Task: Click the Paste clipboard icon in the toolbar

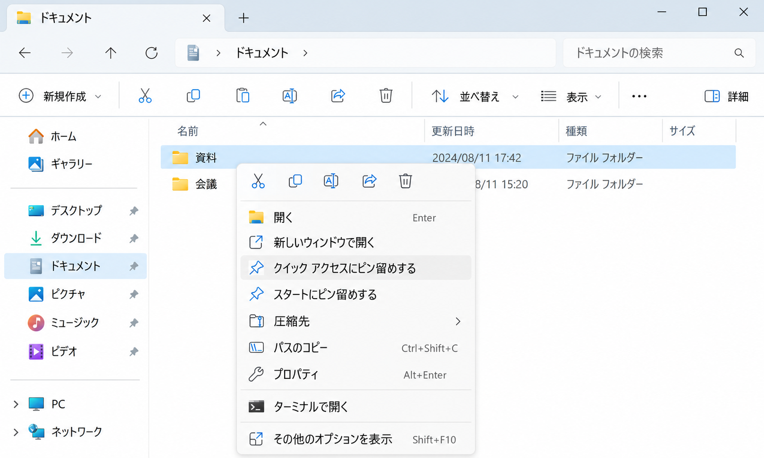Action: click(x=243, y=96)
